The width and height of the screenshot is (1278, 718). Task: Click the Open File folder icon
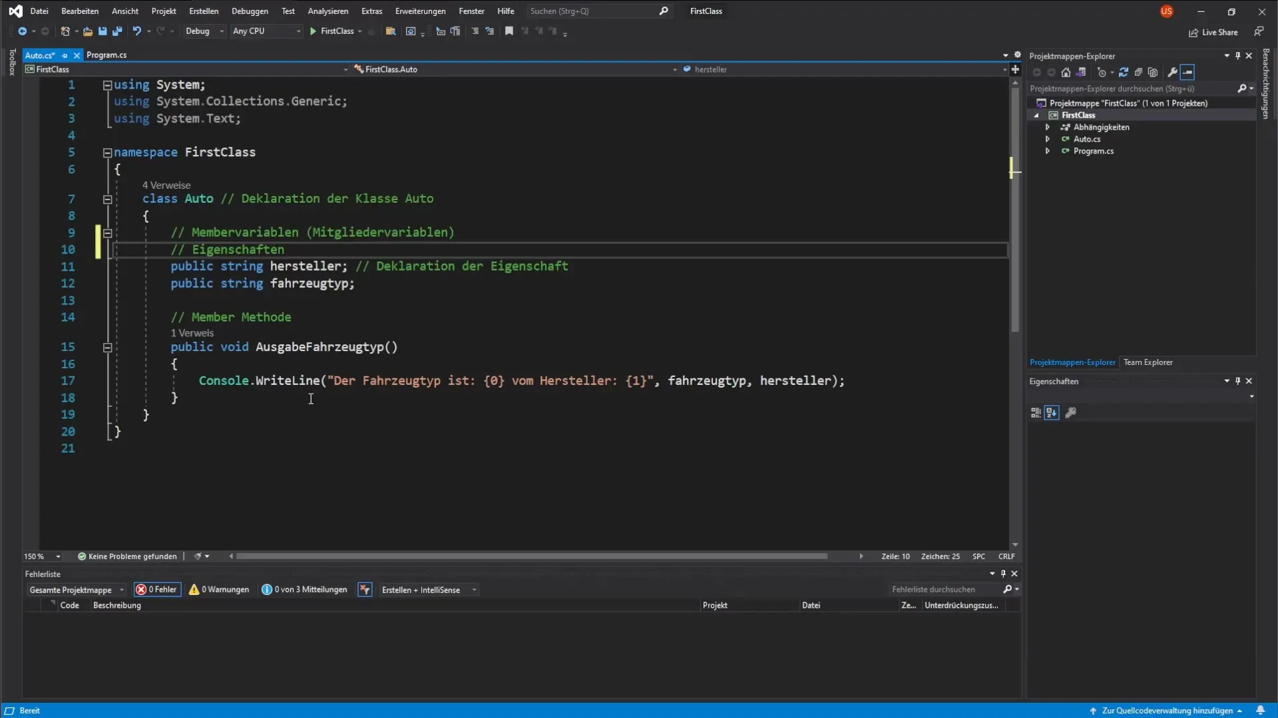point(88,31)
